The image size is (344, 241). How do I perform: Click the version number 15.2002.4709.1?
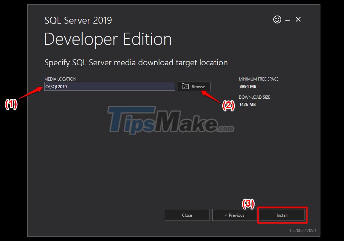pyautogui.click(x=303, y=231)
